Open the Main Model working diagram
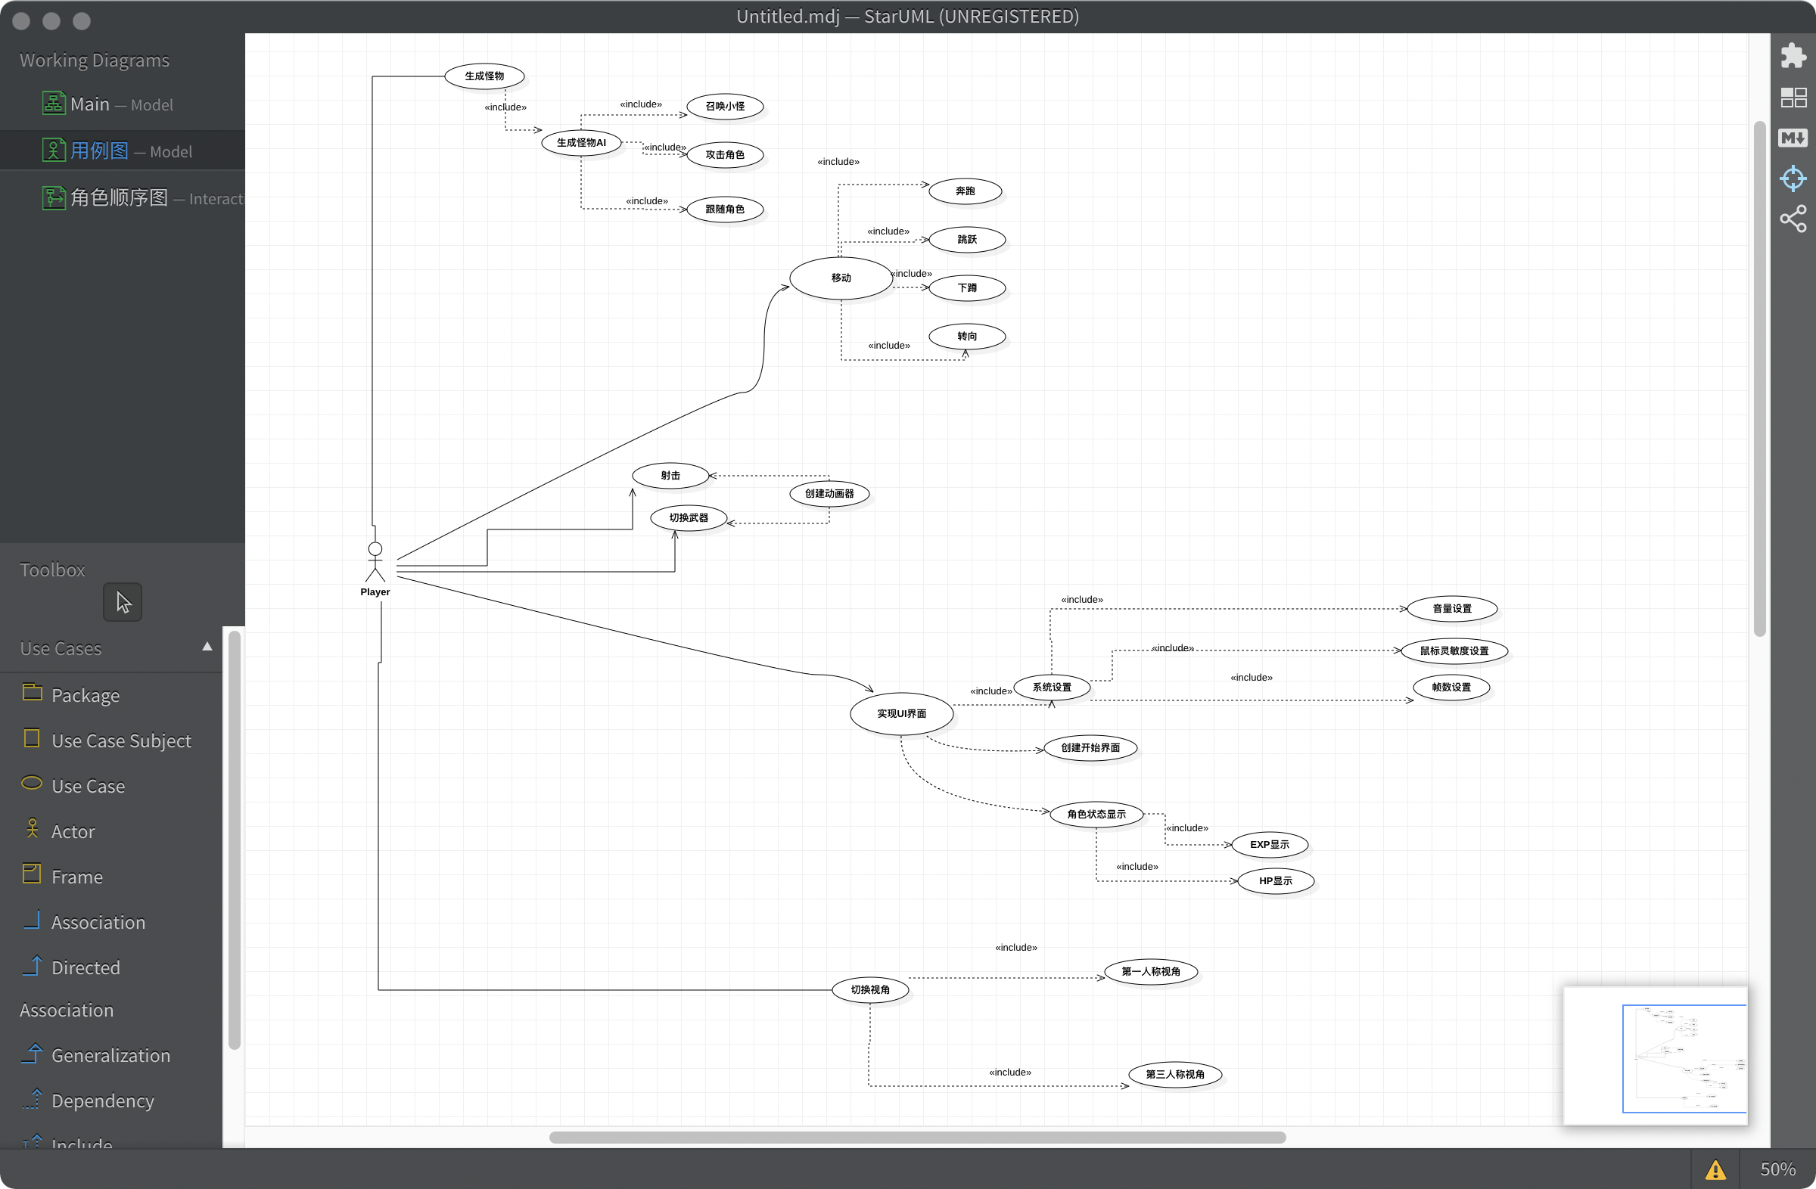 90,104
